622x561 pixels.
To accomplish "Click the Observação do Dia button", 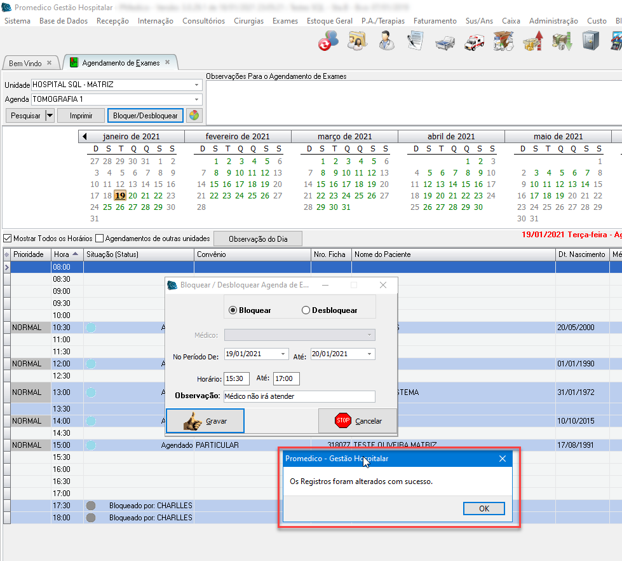I will (x=258, y=239).
